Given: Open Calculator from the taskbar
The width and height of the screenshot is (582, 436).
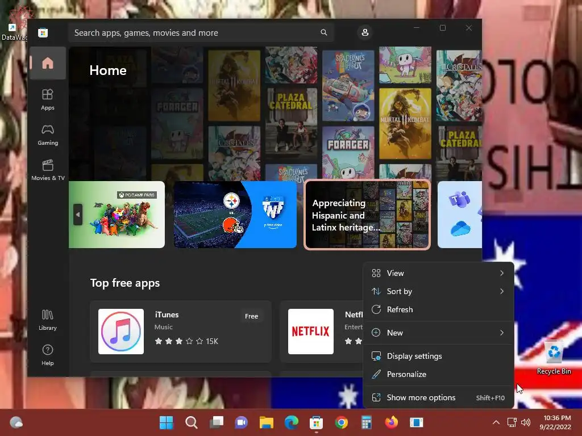Looking at the screenshot, I should (367, 422).
